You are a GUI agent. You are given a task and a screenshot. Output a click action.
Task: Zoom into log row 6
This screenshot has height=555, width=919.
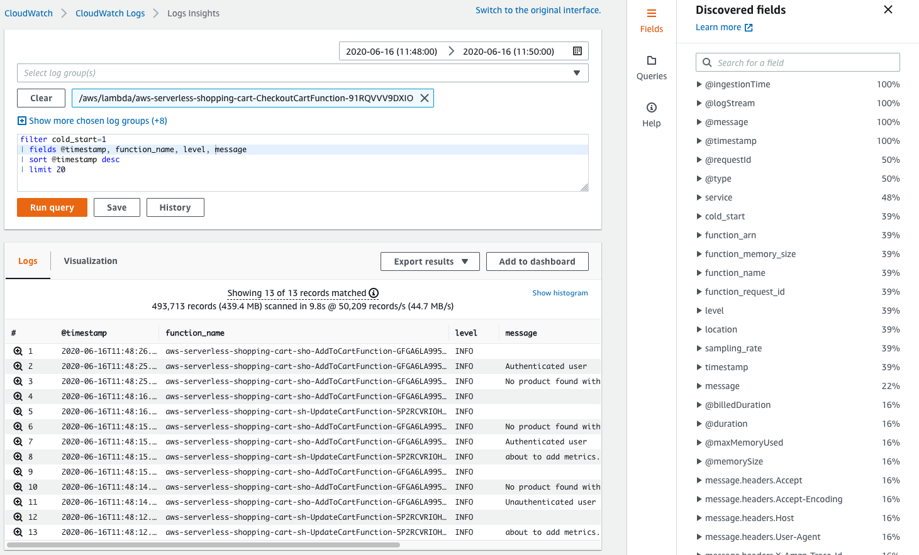click(x=18, y=427)
